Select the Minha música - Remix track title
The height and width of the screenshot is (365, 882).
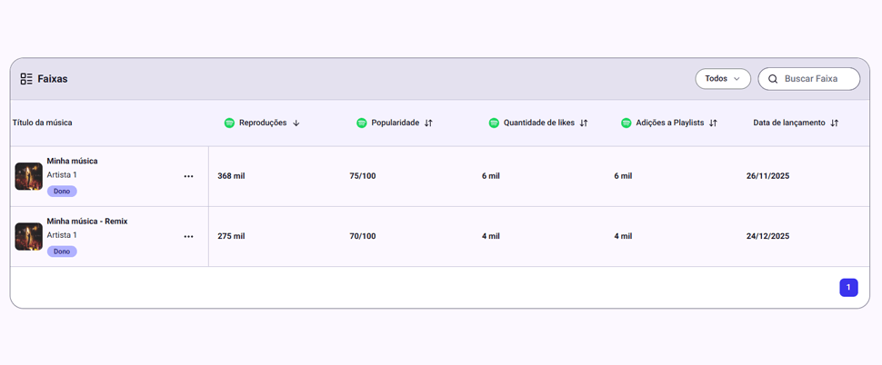[87, 221]
